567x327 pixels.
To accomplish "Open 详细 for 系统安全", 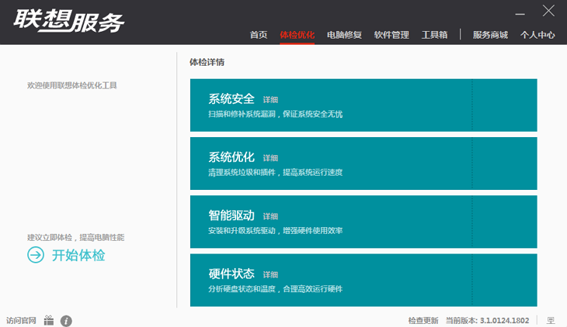I will (270, 100).
